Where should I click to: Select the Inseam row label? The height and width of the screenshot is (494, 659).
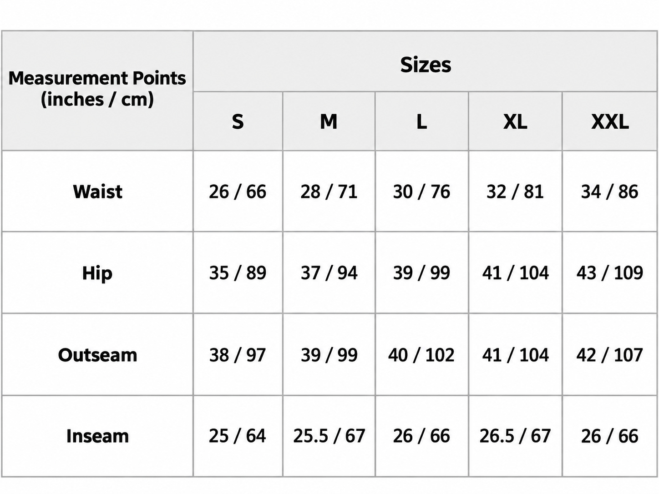[97, 436]
